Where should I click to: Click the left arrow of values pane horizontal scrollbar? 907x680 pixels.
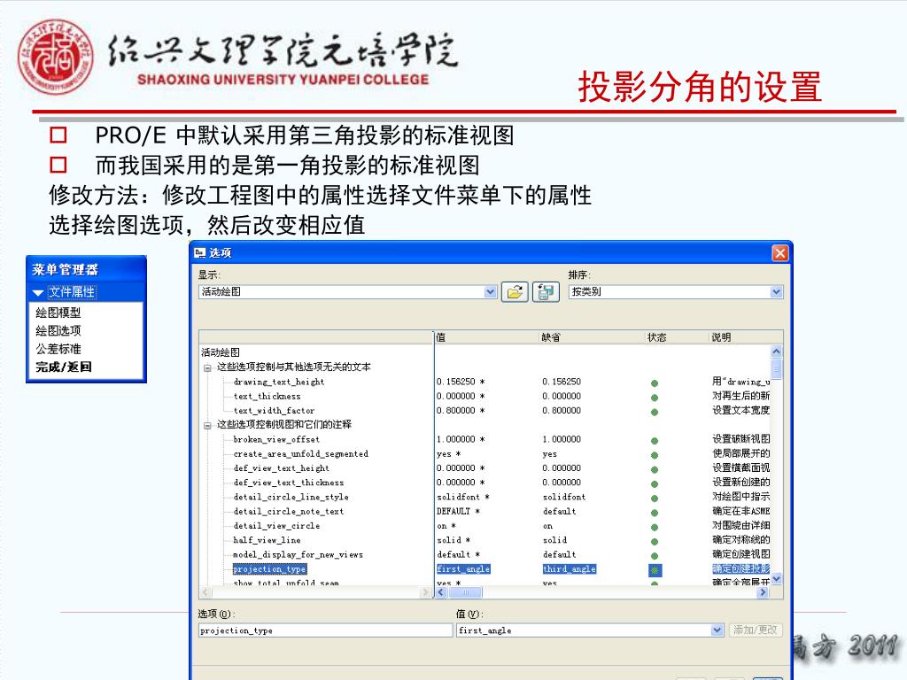coord(441,592)
